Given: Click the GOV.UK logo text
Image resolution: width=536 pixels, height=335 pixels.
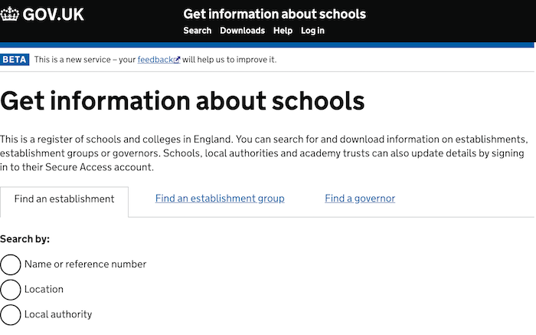Looking at the screenshot, I should (x=54, y=14).
